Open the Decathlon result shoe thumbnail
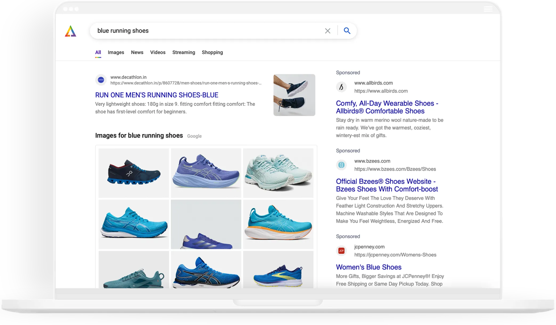Viewport: 556px width, 325px height. tap(294, 95)
